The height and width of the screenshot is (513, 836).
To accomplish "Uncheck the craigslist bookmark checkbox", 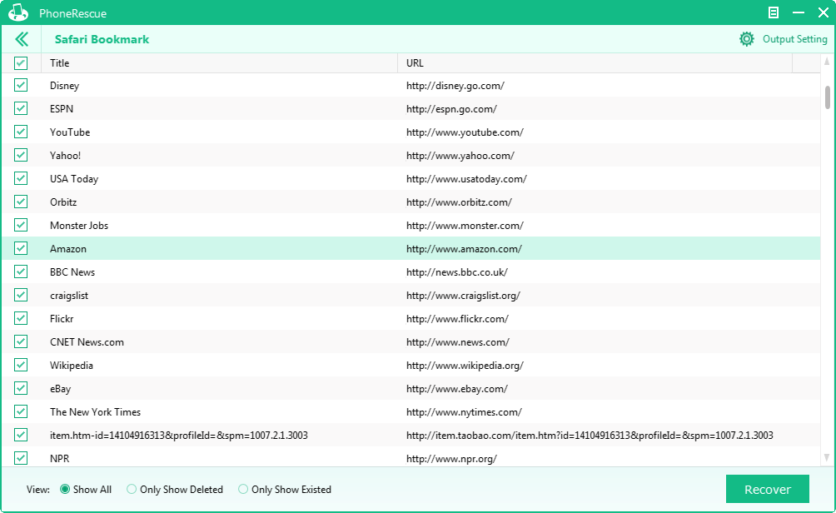I will (21, 296).
